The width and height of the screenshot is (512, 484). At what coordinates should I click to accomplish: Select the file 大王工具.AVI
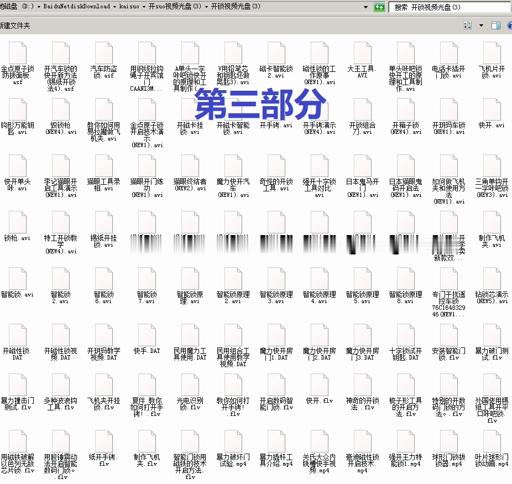pos(362,61)
